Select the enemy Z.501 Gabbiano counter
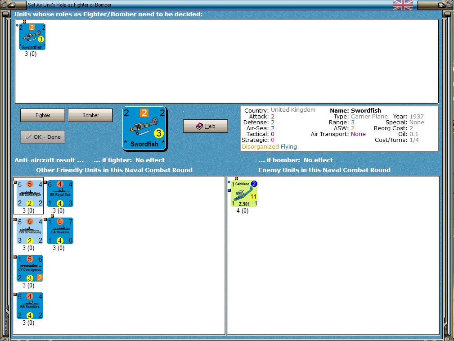The height and width of the screenshot is (341, 454). [244, 193]
